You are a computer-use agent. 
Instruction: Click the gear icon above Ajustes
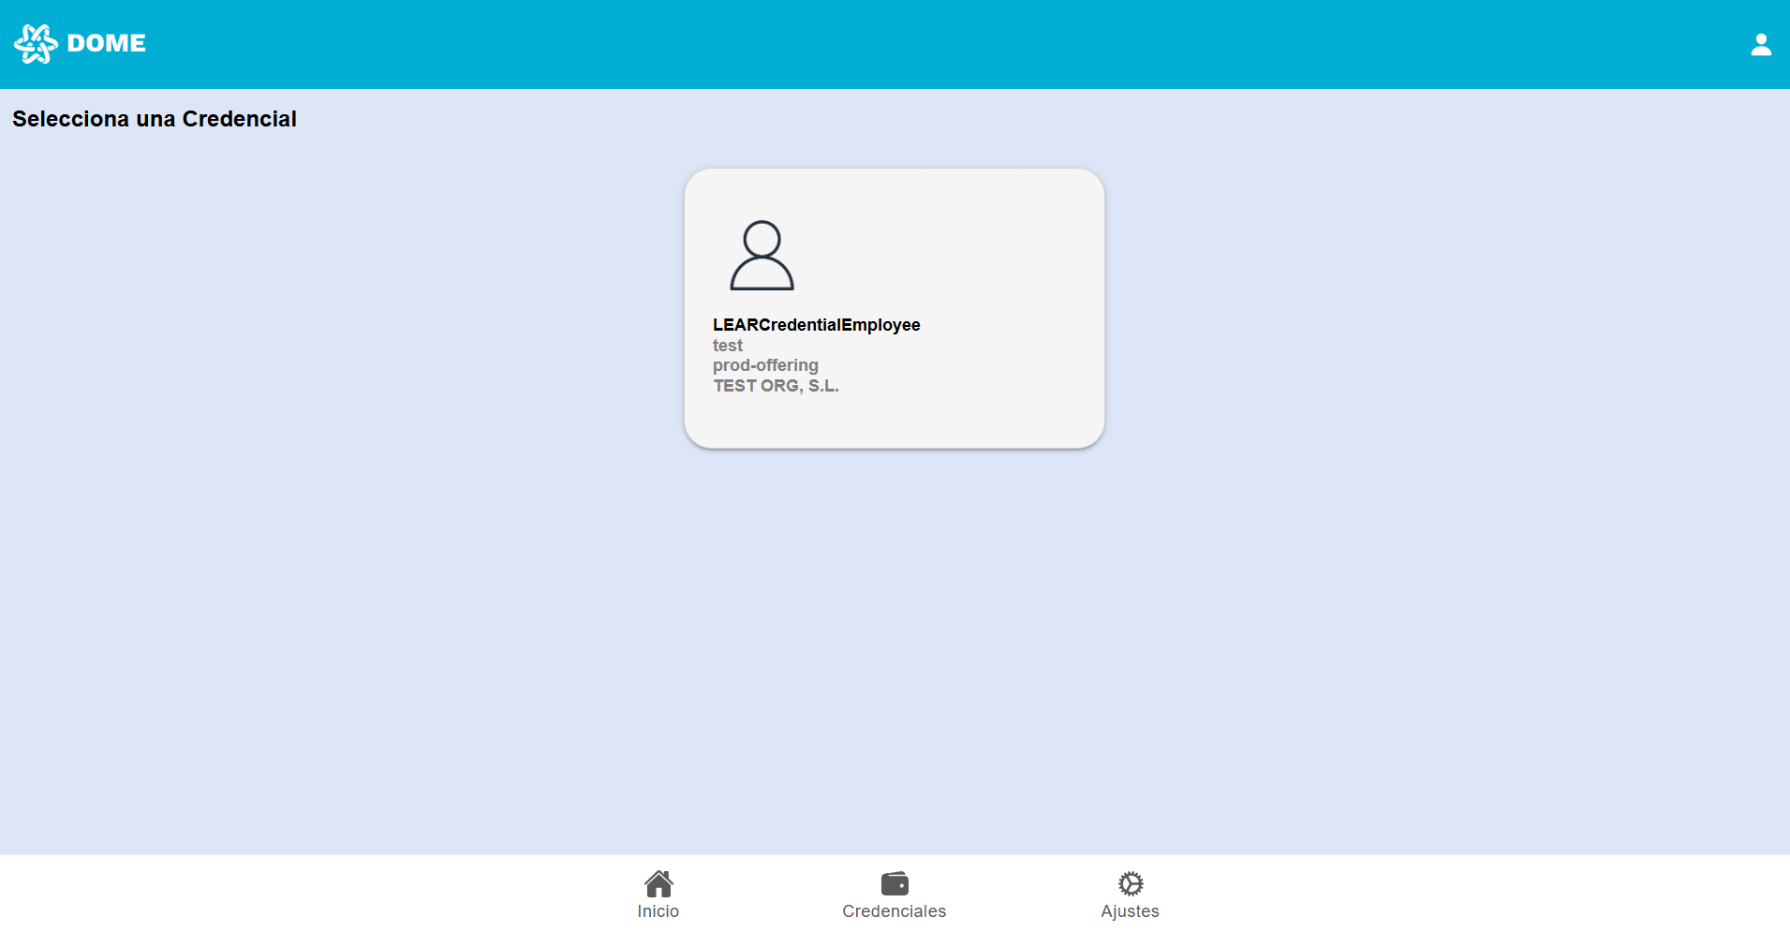pos(1131,883)
